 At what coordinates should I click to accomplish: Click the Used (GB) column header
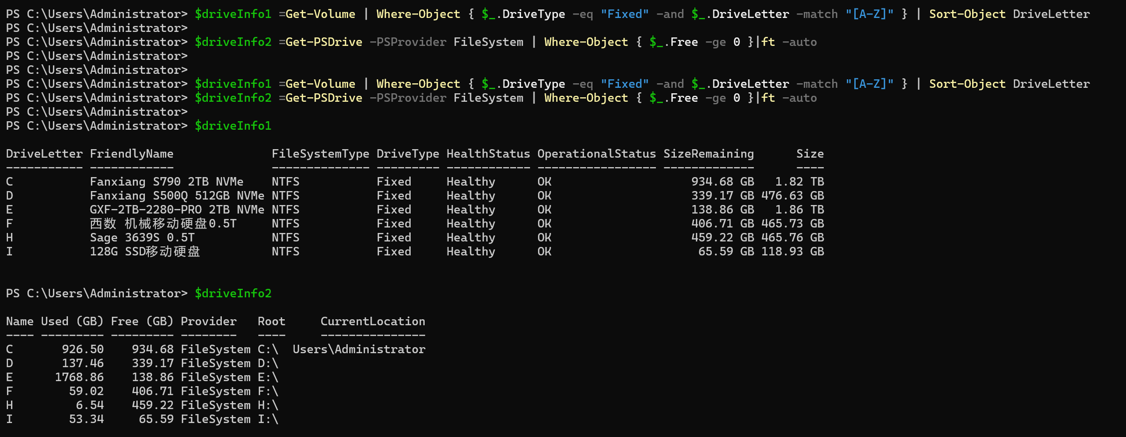coord(72,321)
